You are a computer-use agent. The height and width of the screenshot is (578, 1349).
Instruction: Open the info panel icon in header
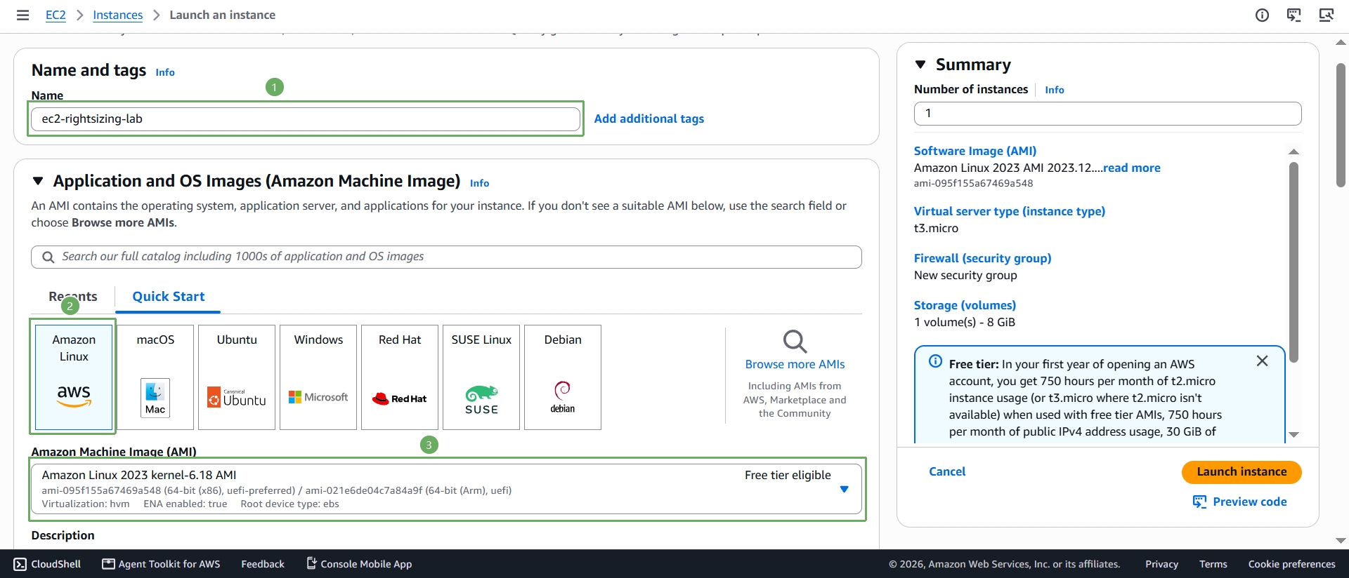coord(1262,15)
